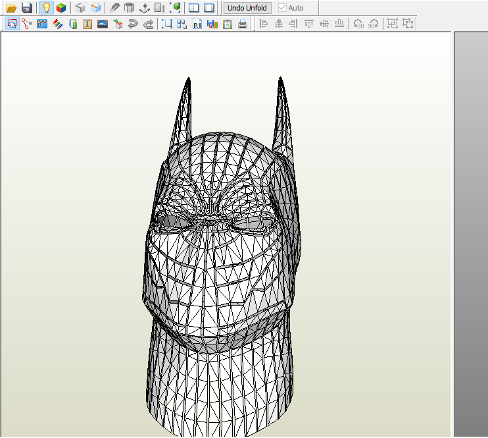Toggle the colored cube texture icon
The height and width of the screenshot is (438, 488).
[61, 8]
